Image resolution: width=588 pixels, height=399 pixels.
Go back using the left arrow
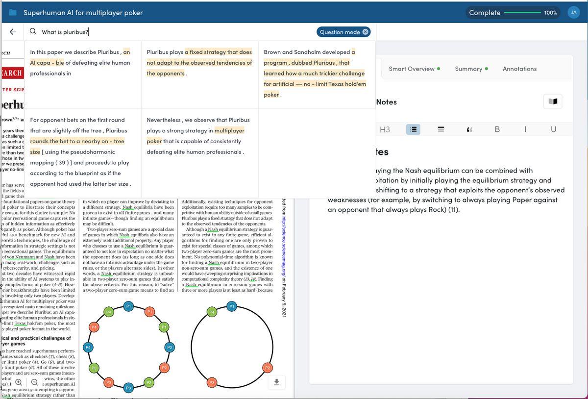(x=13, y=32)
